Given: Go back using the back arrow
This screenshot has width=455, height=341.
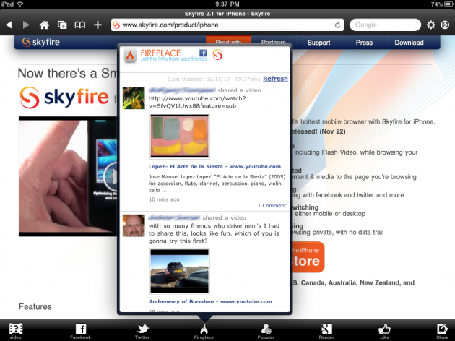Looking at the screenshot, I should (x=9, y=25).
